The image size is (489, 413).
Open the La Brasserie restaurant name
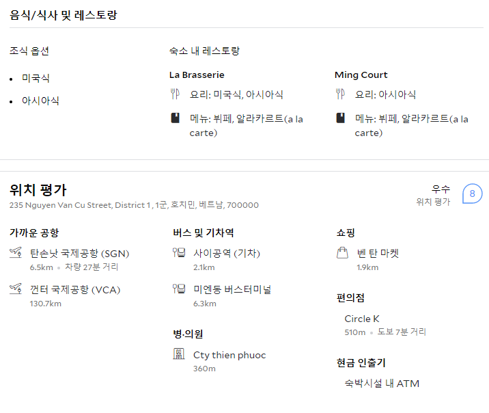[x=197, y=75]
